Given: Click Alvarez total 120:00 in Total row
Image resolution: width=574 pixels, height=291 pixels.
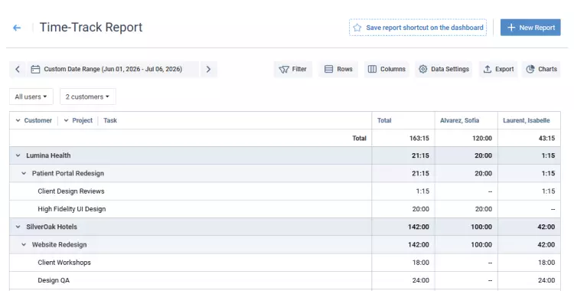Looking at the screenshot, I should tap(481, 139).
